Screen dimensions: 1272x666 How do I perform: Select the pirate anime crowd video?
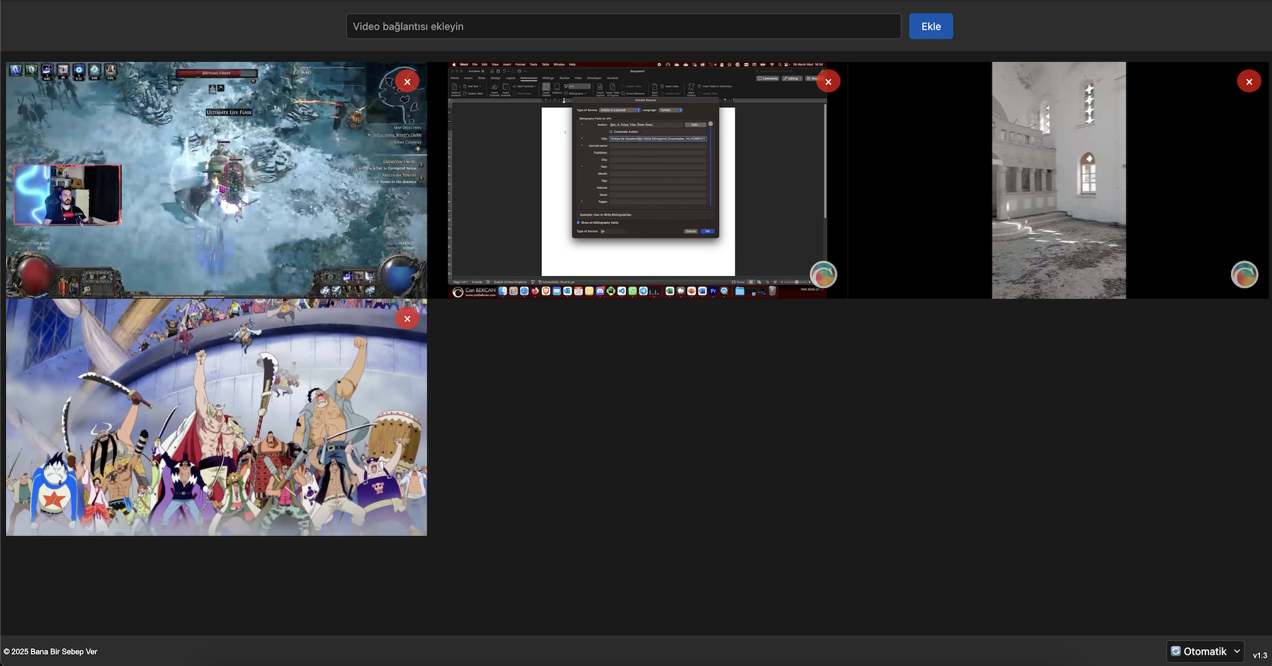(217, 417)
